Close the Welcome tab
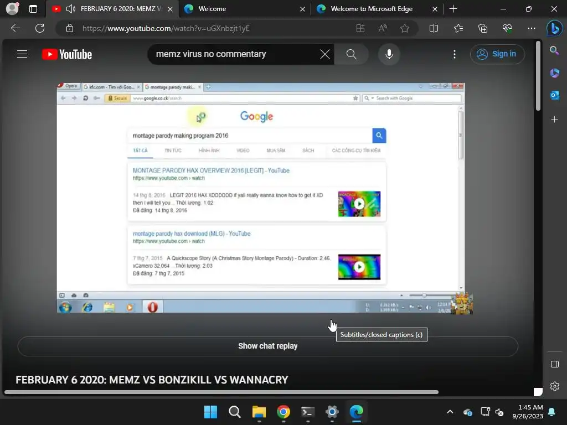 coord(302,9)
